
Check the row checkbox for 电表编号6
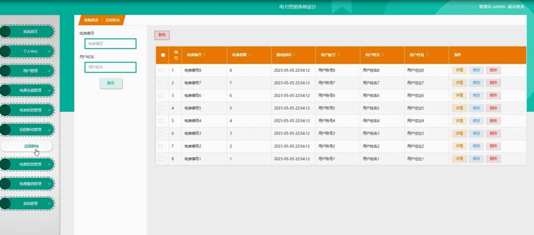(160, 96)
